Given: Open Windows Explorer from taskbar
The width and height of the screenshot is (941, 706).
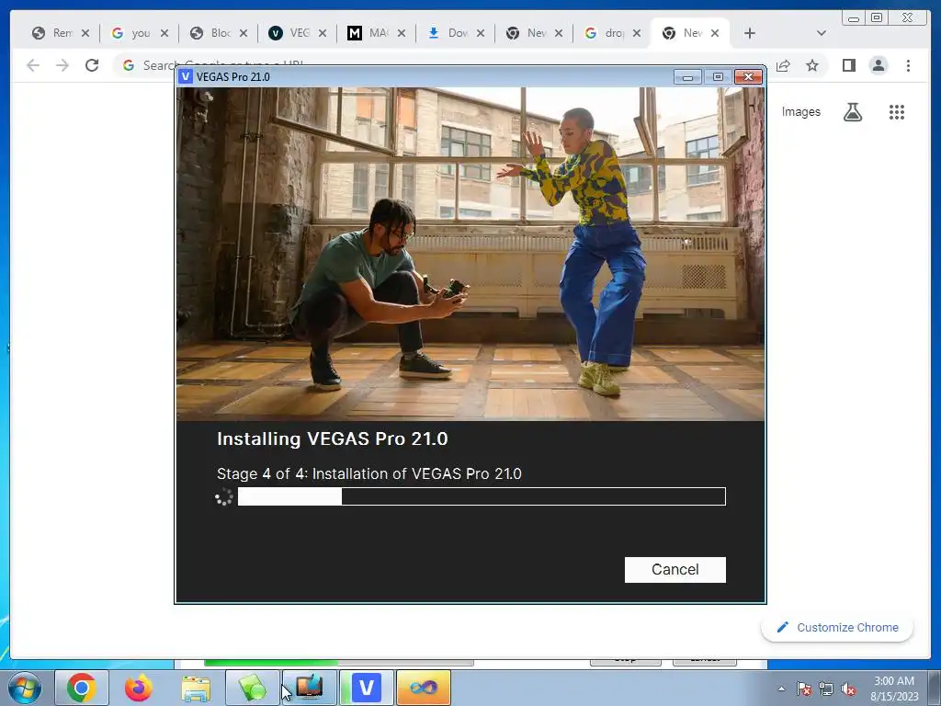Looking at the screenshot, I should [196, 688].
